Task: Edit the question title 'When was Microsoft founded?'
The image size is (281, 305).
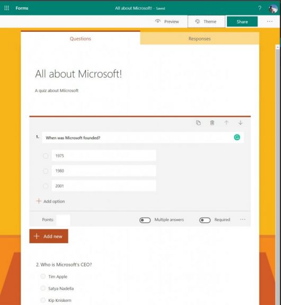Action: 143,138
